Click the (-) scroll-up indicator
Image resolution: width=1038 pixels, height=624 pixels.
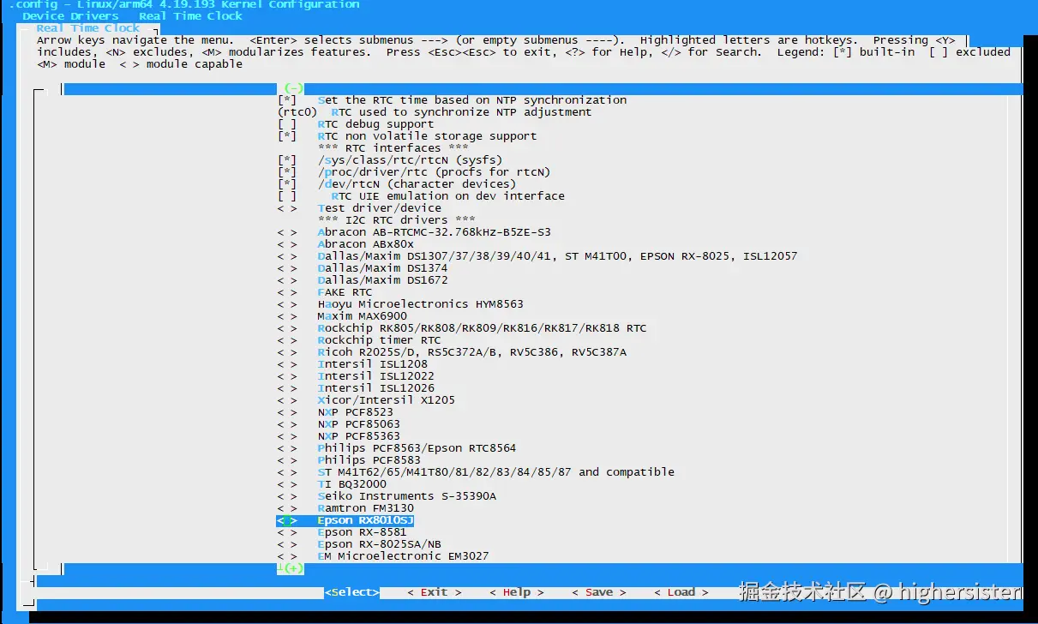pos(294,88)
